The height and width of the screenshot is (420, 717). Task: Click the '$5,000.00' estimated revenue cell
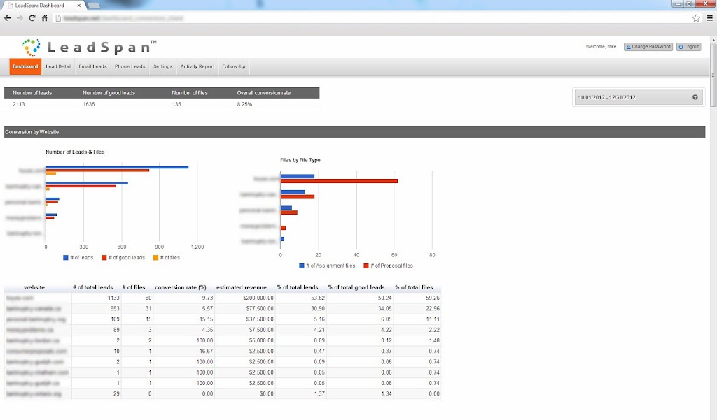pos(244,340)
